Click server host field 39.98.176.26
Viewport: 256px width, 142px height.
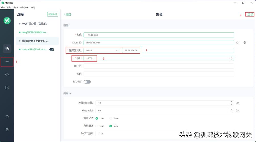(178, 51)
